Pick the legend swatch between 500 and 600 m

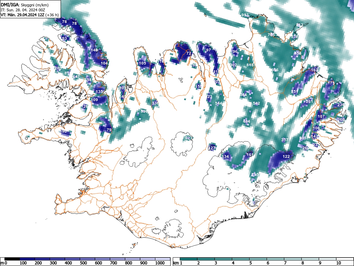87,259
